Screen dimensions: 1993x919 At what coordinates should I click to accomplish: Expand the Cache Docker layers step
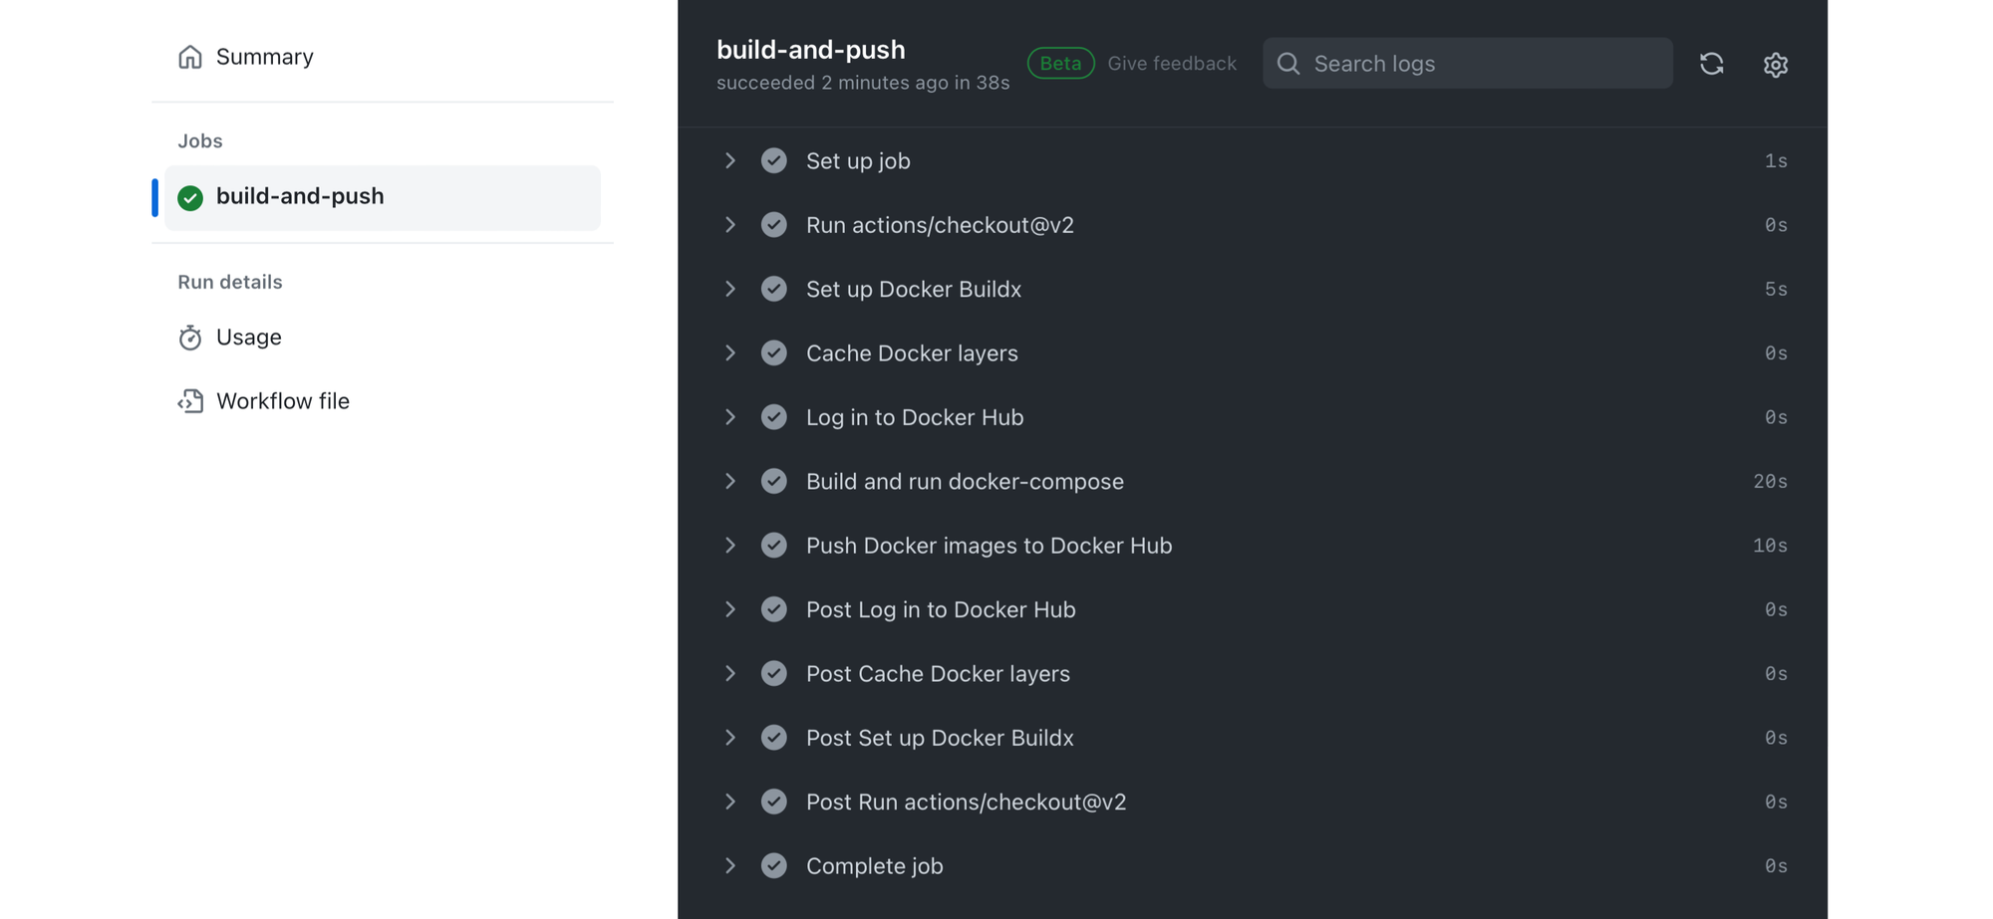(x=730, y=352)
